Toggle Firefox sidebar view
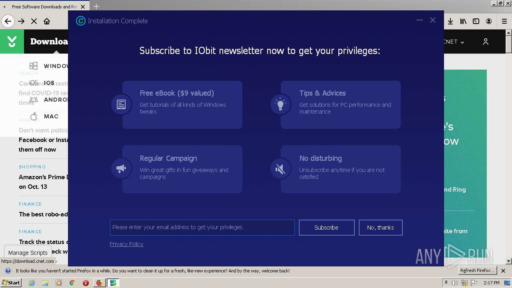The width and height of the screenshot is (512, 288). [476, 21]
